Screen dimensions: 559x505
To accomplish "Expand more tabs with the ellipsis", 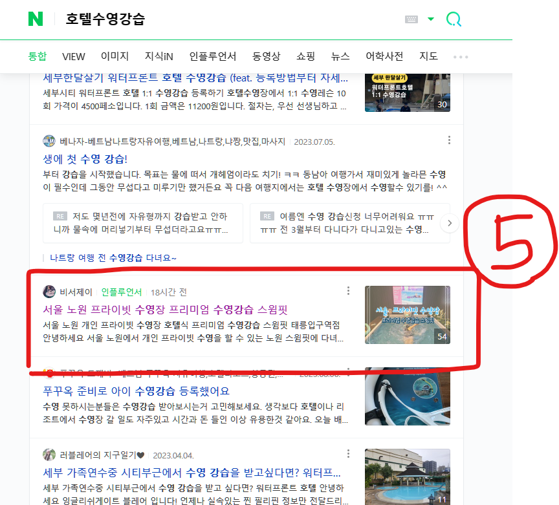I will [x=460, y=57].
